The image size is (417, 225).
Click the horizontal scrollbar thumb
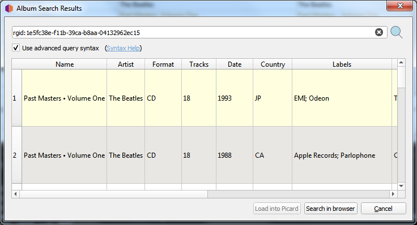113,194
